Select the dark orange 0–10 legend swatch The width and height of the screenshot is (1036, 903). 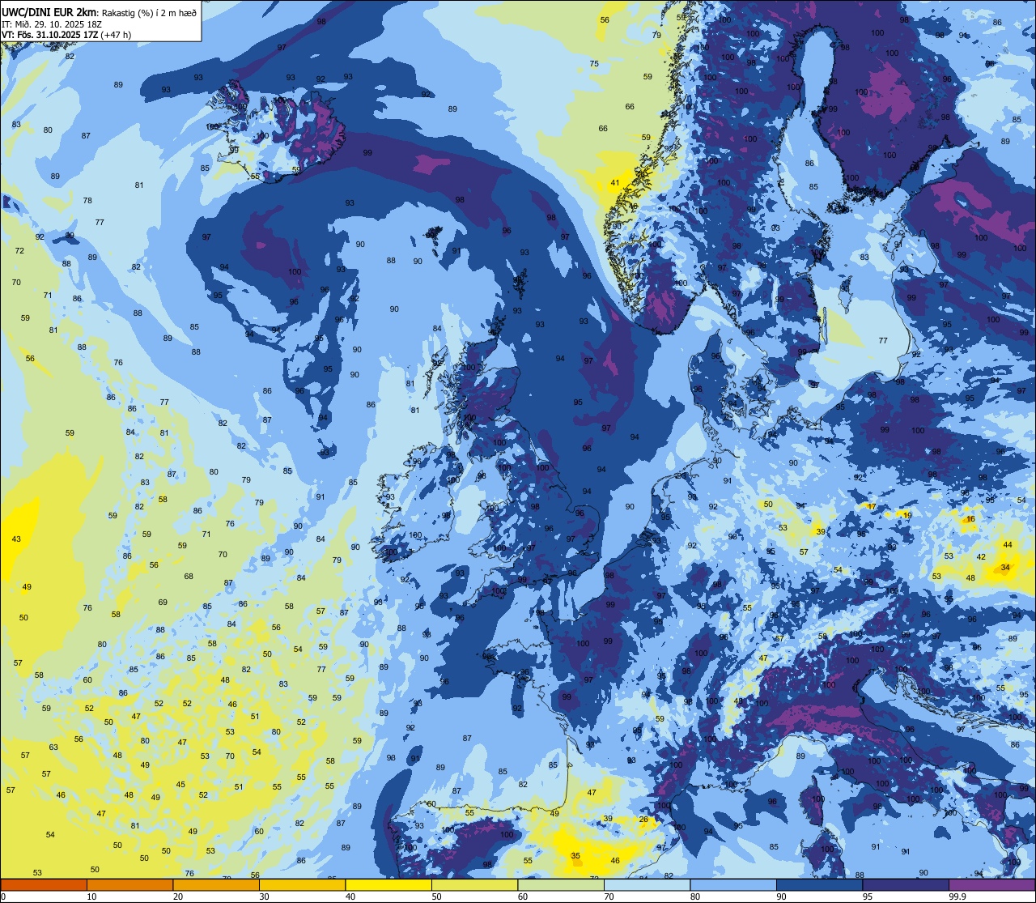click(44, 885)
